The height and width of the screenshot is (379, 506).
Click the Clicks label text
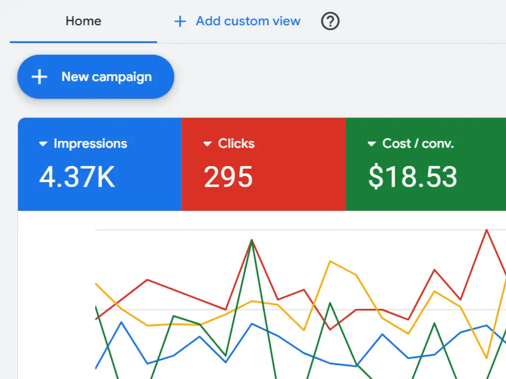(x=236, y=144)
